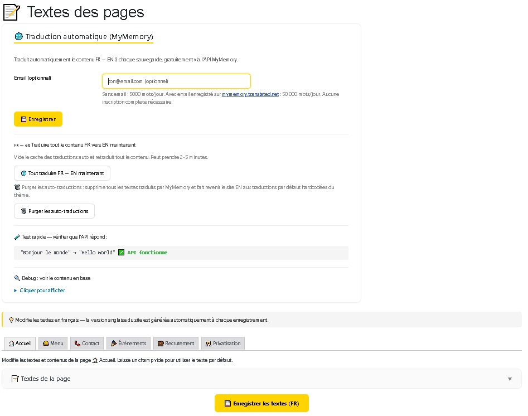
Task: Select the Recrutement tab
Action: tap(176, 344)
